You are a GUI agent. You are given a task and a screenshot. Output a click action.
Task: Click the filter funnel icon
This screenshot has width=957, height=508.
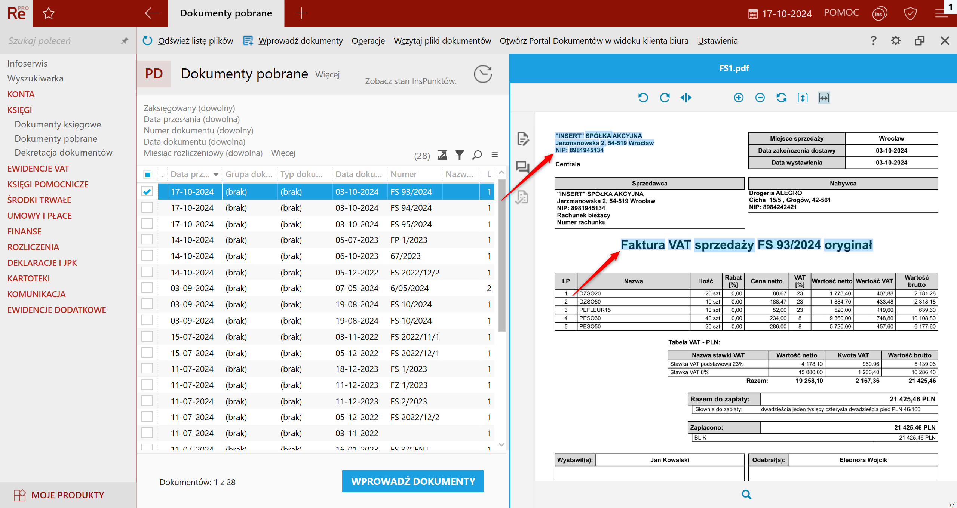pos(459,155)
